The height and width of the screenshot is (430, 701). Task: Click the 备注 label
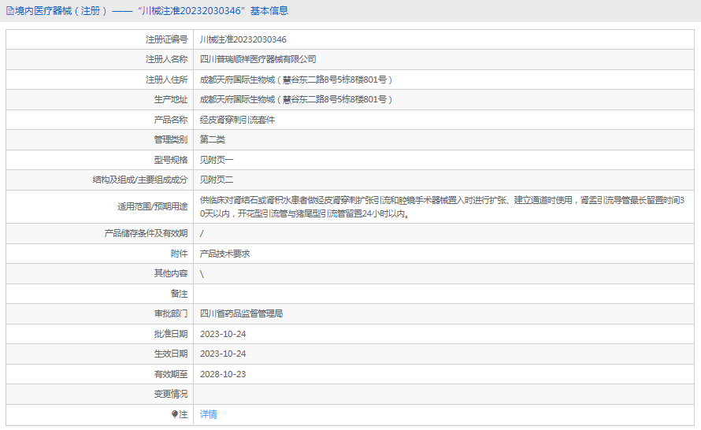pyautogui.click(x=179, y=294)
